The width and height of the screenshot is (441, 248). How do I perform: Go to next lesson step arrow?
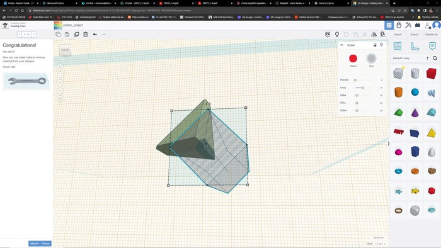(34, 34)
